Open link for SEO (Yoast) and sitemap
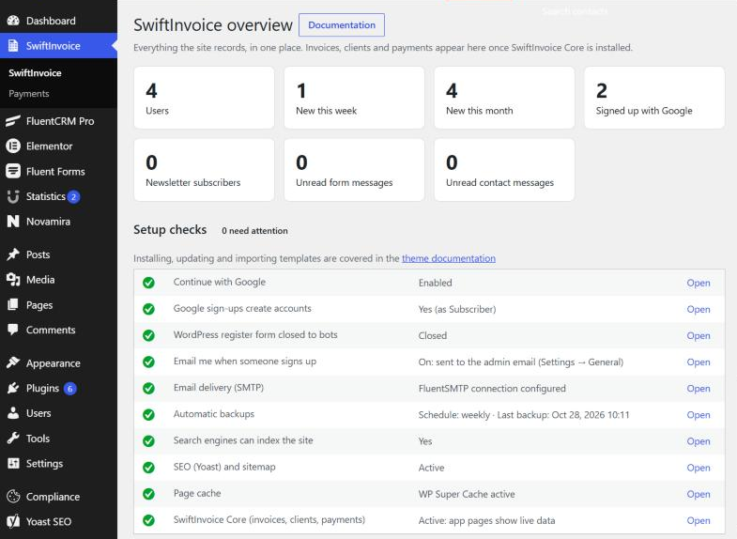This screenshot has height=539, width=737. [698, 468]
